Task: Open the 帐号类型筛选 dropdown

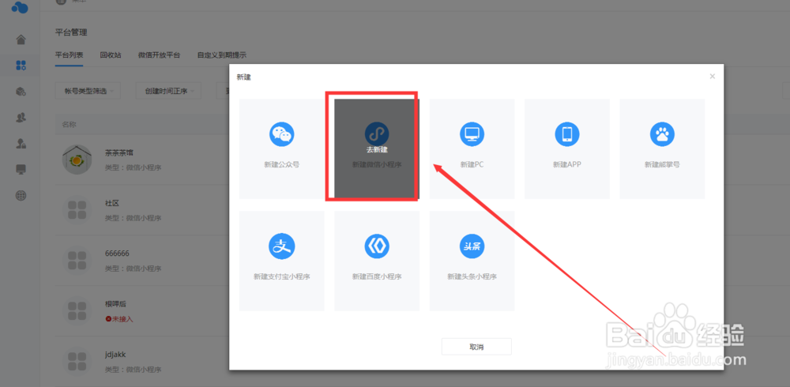Action: pos(88,91)
